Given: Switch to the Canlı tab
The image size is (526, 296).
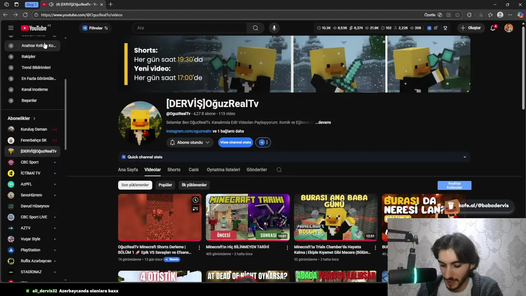Looking at the screenshot, I should tap(194, 170).
